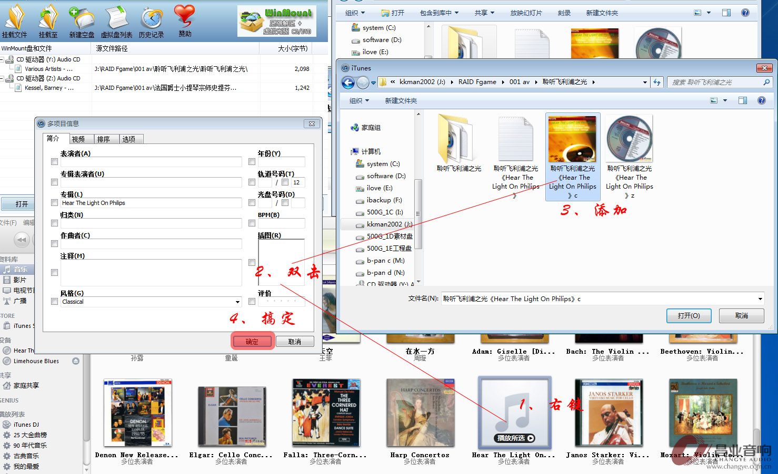Toggle the 专辑 checkbox
Screen dimensions: 778x474
(x=54, y=203)
